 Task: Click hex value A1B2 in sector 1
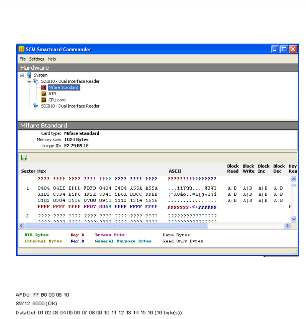[43, 194]
